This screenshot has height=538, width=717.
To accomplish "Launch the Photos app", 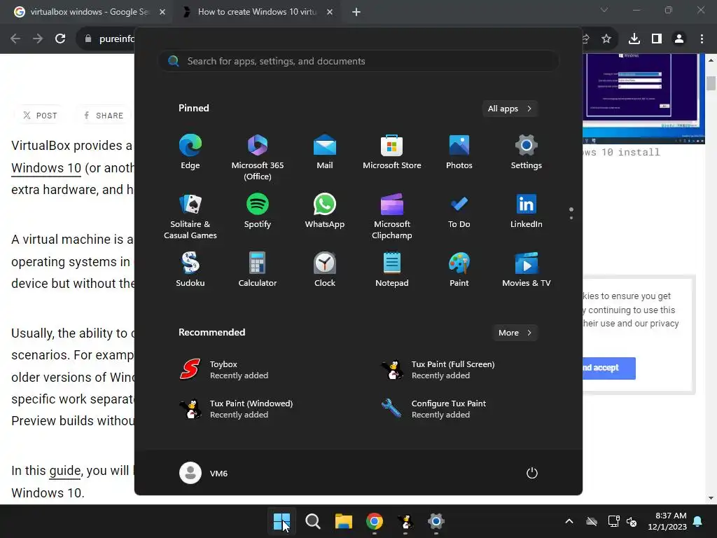I will click(x=459, y=152).
